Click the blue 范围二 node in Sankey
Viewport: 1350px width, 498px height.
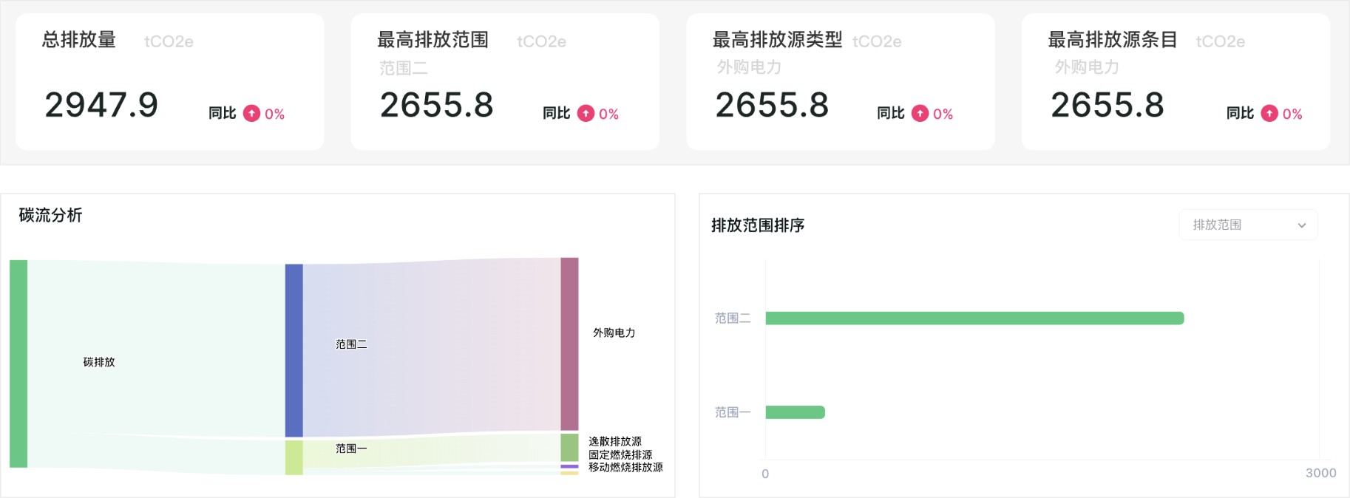294,350
